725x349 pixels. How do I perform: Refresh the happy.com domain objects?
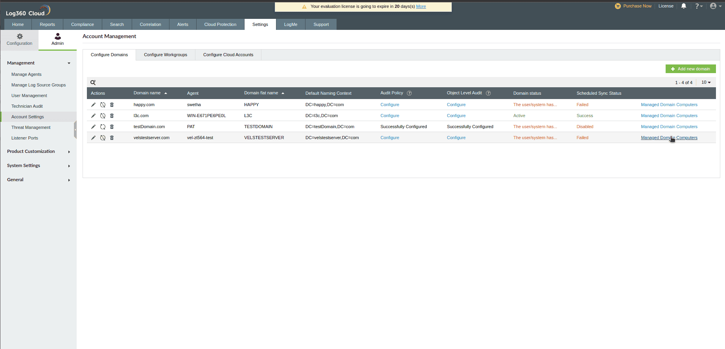click(x=103, y=105)
